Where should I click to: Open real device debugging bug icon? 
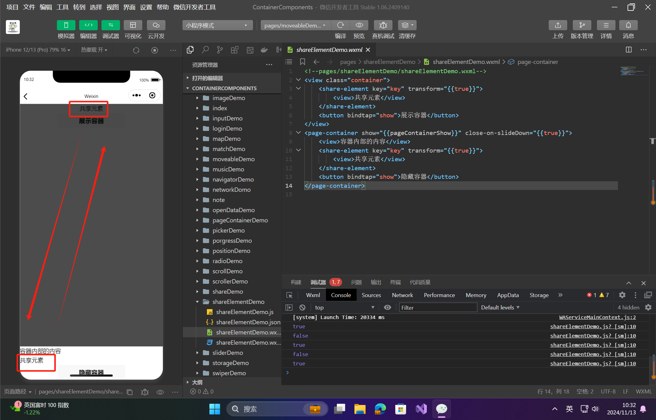(383, 25)
